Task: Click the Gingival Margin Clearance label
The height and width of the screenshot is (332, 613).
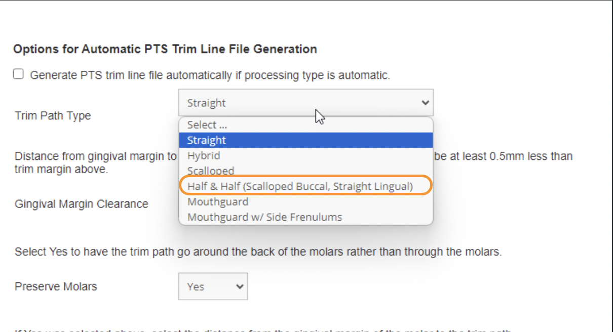Action: click(82, 204)
